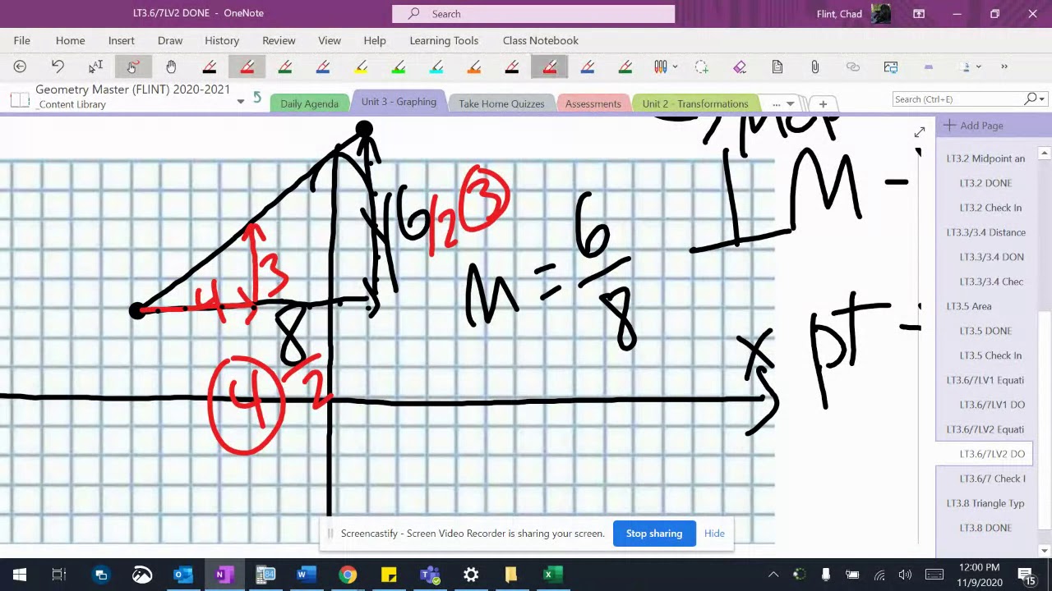Image resolution: width=1052 pixels, height=591 pixels.
Task: Click the Insert Space lasso-plus tool
Action: pyautogui.click(x=701, y=66)
